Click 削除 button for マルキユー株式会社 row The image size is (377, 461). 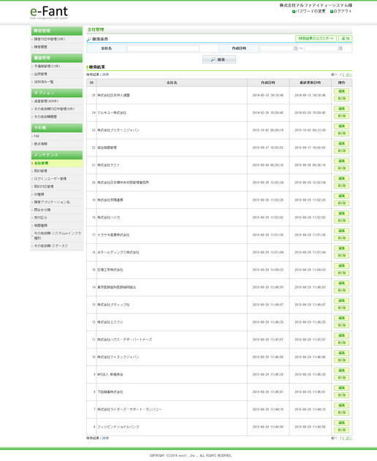click(341, 116)
